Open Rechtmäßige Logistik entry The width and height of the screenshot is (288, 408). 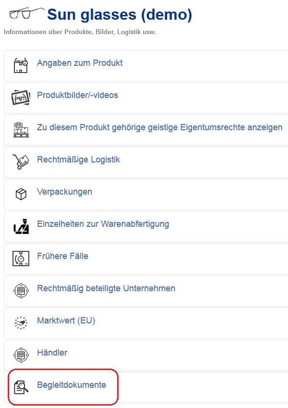[x=79, y=160]
